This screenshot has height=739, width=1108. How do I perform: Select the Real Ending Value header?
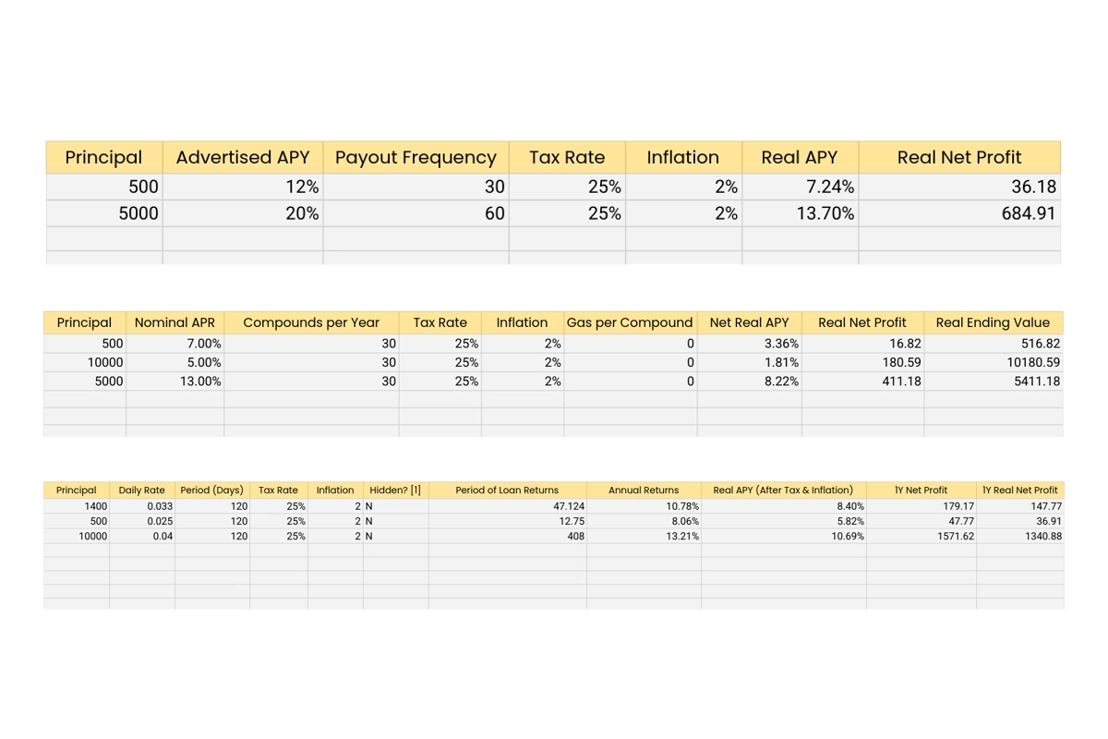pos(993,322)
